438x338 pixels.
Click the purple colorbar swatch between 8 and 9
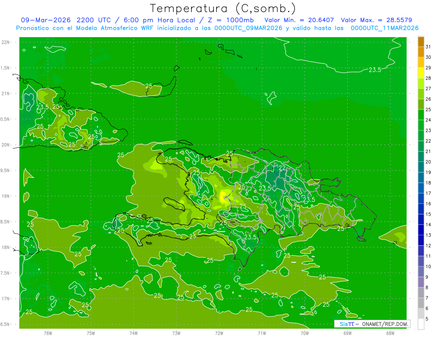click(421, 283)
